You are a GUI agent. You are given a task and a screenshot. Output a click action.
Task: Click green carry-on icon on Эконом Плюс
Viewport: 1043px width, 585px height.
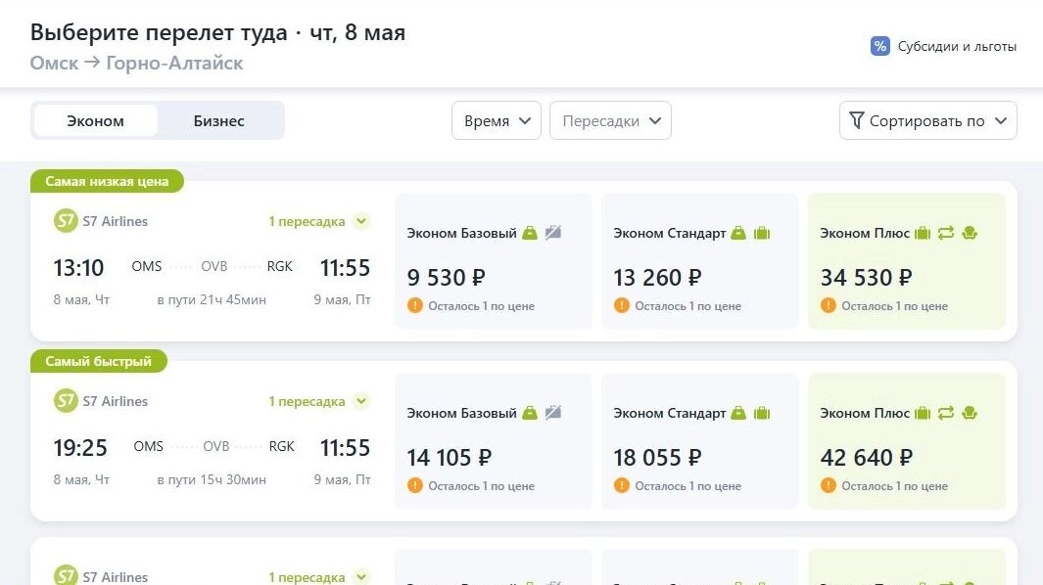click(920, 233)
